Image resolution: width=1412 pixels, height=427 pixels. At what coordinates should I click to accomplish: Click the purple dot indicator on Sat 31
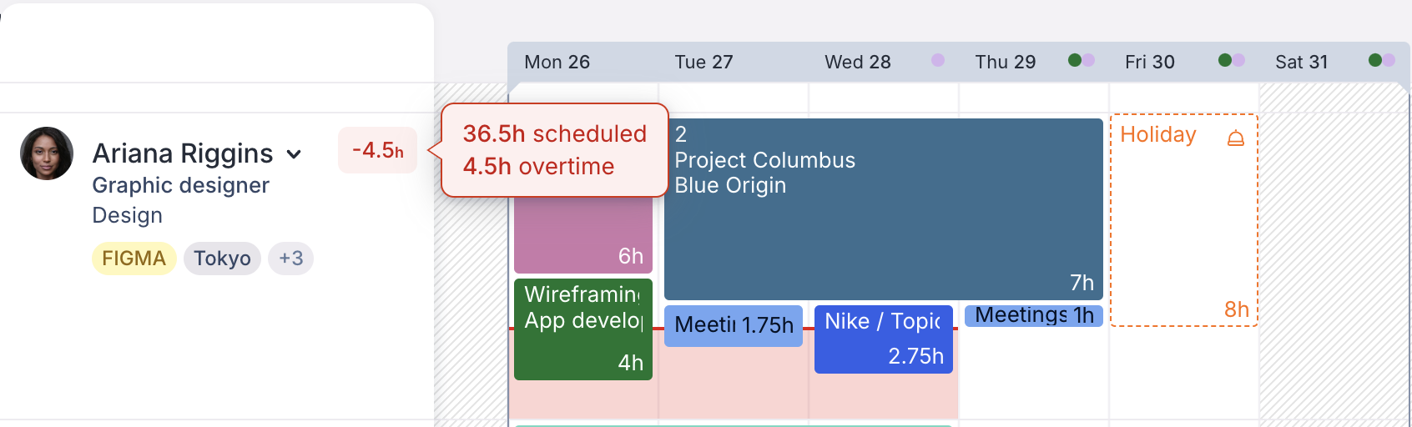coord(1389,60)
